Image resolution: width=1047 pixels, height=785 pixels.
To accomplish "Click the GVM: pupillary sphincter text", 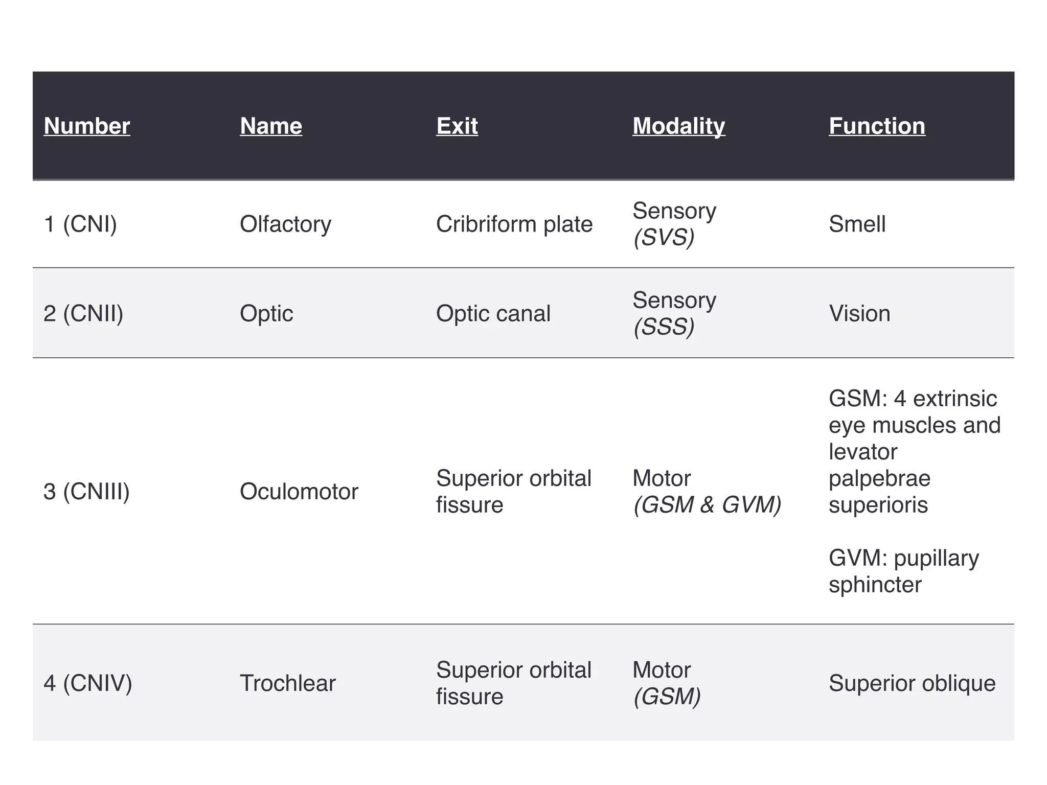I will (x=903, y=571).
